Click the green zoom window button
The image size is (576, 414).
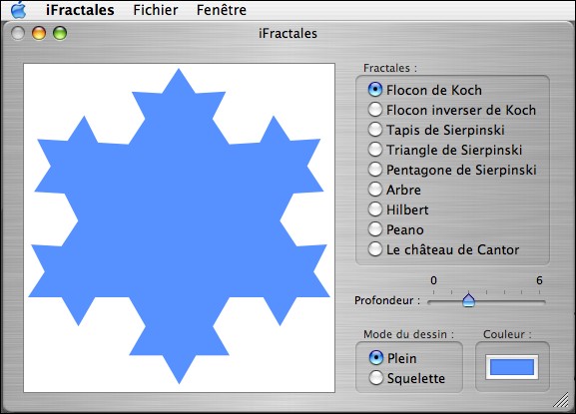(x=60, y=33)
